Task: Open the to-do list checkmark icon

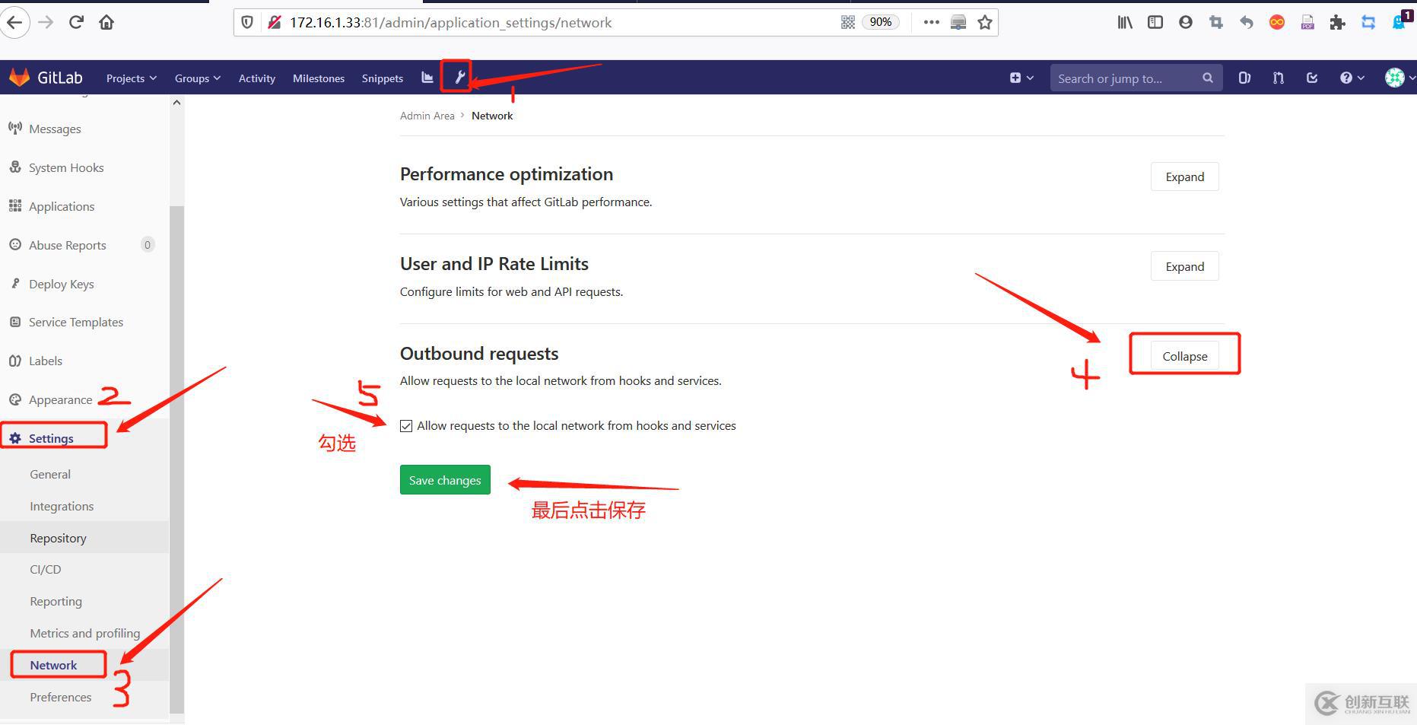Action: click(1312, 78)
